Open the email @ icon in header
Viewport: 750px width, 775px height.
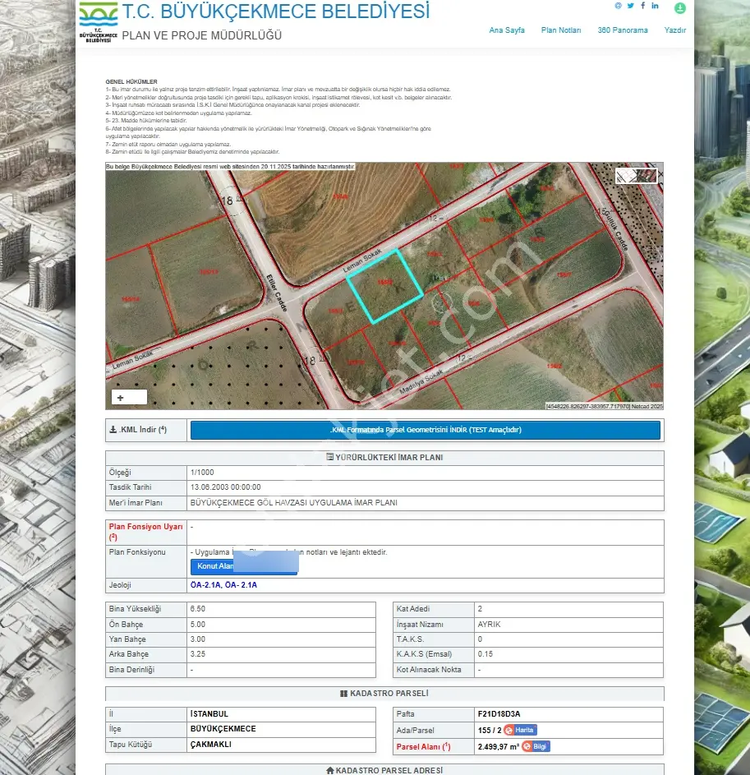(x=618, y=6)
